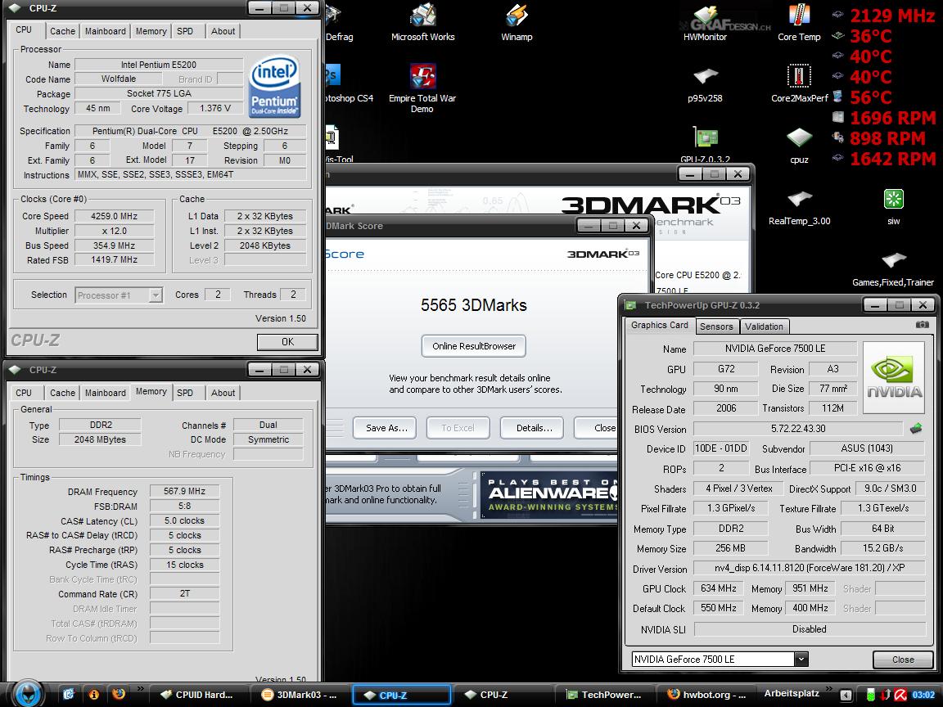
Task: Click the Arbeitsplatz toolbar label
Action: point(792,693)
